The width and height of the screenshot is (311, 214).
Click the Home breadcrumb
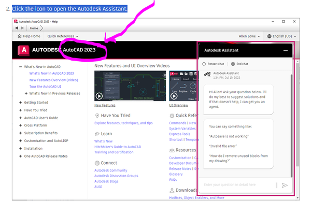[34, 28]
